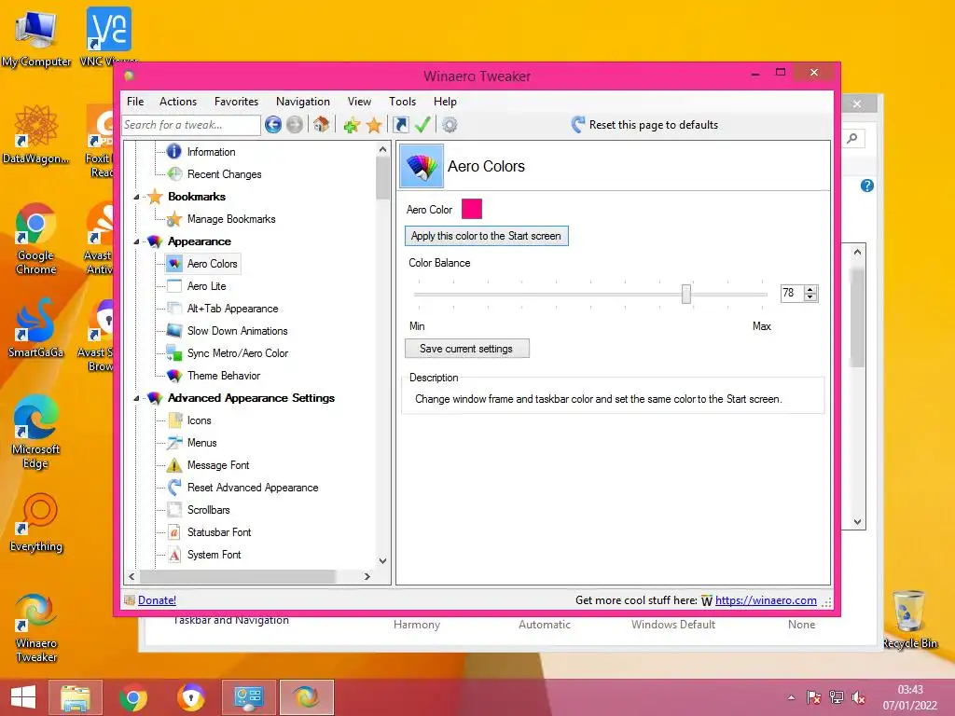955x716 pixels.
Task: Click Save current settings button
Action: pyautogui.click(x=467, y=349)
